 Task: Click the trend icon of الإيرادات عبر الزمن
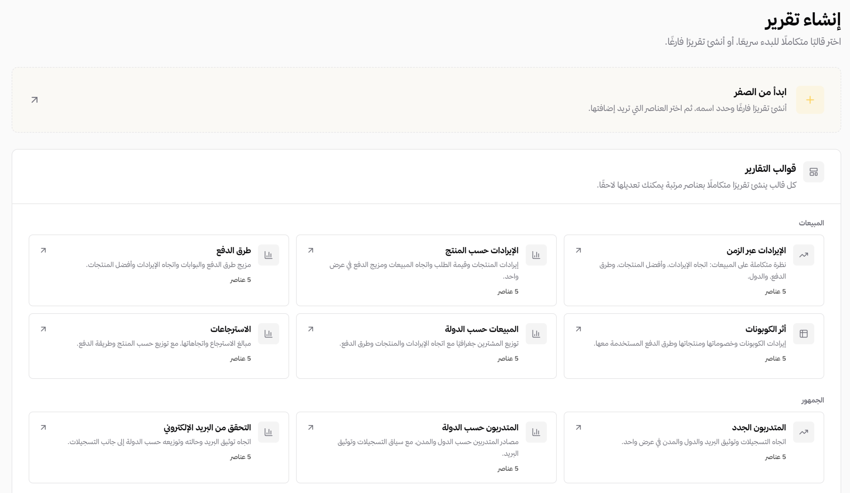click(x=804, y=255)
